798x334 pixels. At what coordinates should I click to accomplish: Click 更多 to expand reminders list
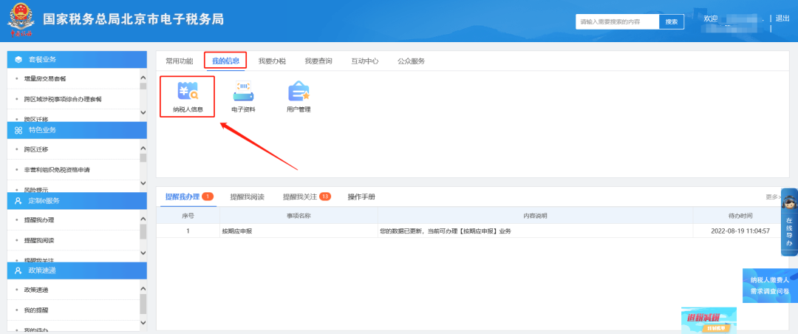pos(773,197)
